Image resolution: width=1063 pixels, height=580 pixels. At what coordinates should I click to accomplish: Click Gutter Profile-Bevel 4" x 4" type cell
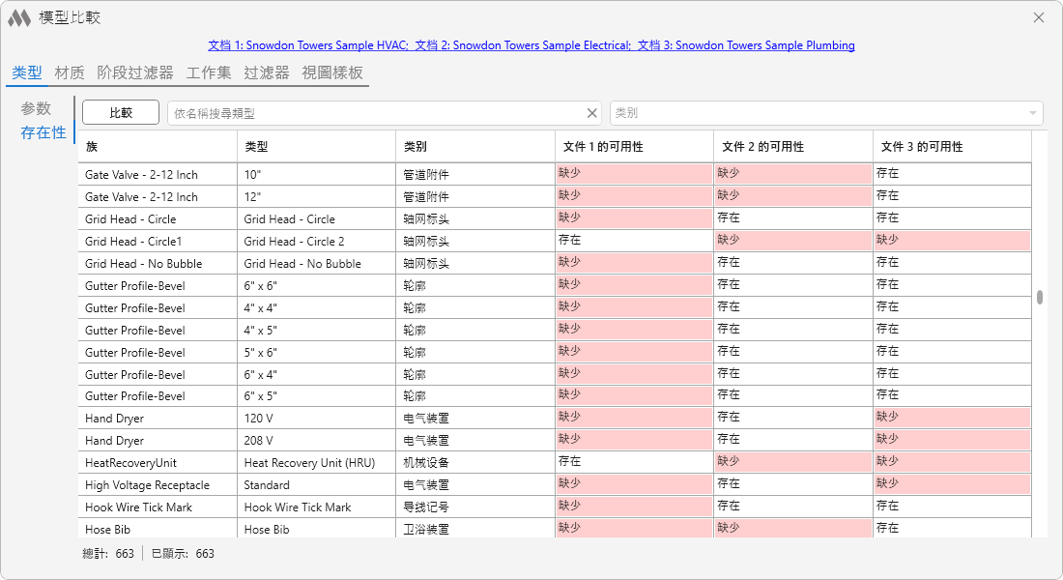click(x=317, y=308)
